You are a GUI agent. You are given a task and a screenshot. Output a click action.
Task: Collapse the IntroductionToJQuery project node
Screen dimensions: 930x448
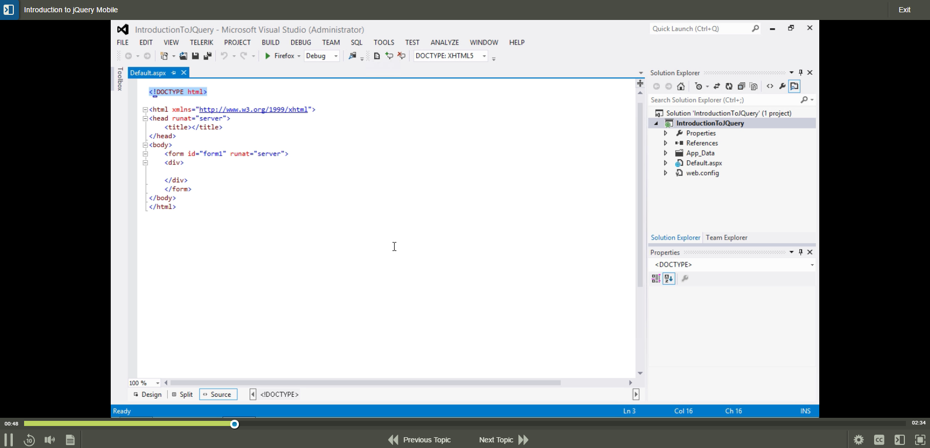(x=656, y=123)
